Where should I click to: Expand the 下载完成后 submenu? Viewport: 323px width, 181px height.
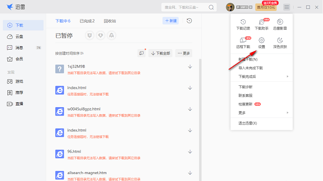point(261,76)
